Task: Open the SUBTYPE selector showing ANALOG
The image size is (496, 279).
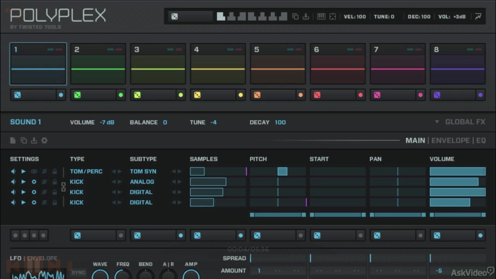Action: [142, 182]
